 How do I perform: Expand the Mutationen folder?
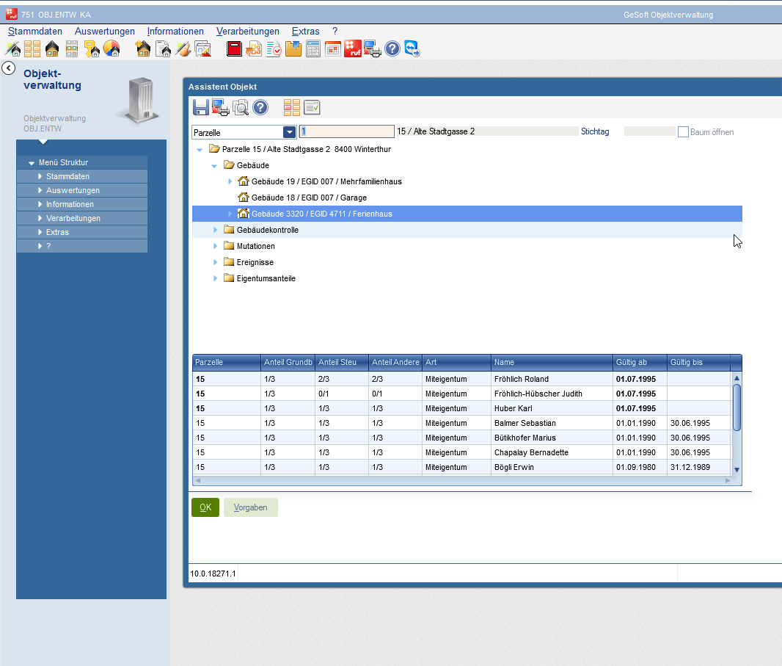pyautogui.click(x=216, y=246)
